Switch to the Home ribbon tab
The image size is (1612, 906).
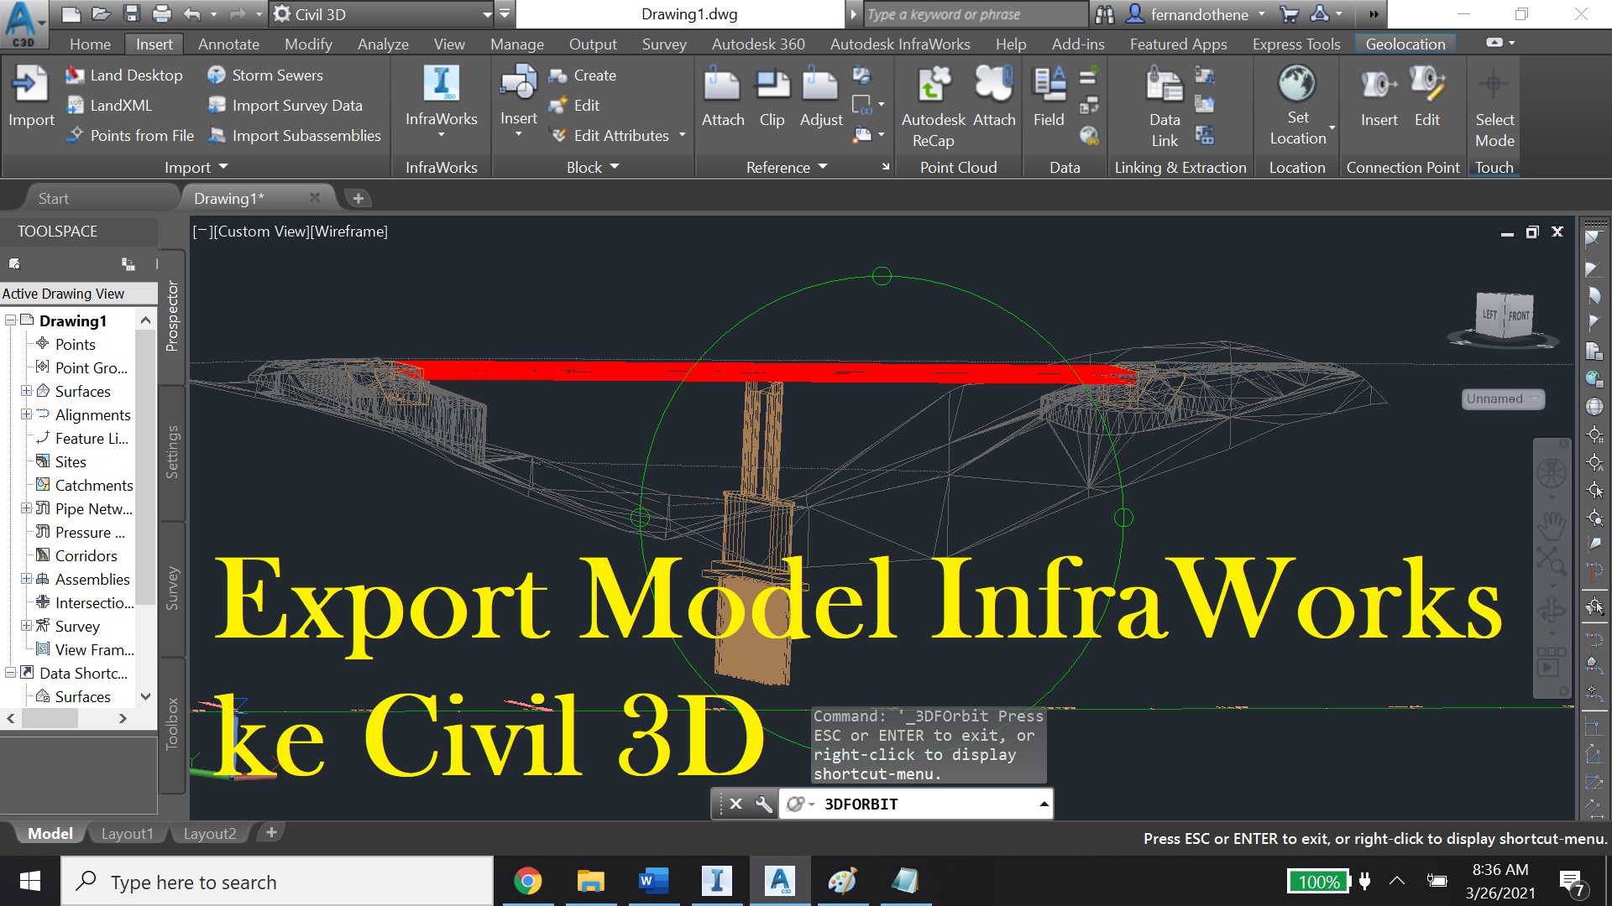click(x=90, y=44)
